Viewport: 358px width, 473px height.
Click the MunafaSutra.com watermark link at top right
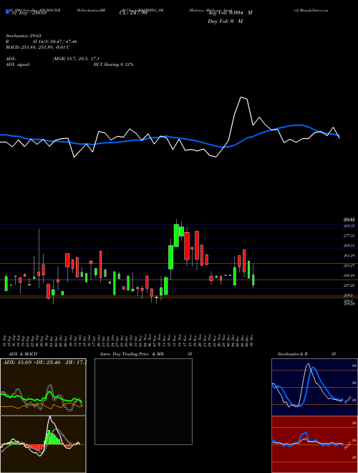point(311,10)
